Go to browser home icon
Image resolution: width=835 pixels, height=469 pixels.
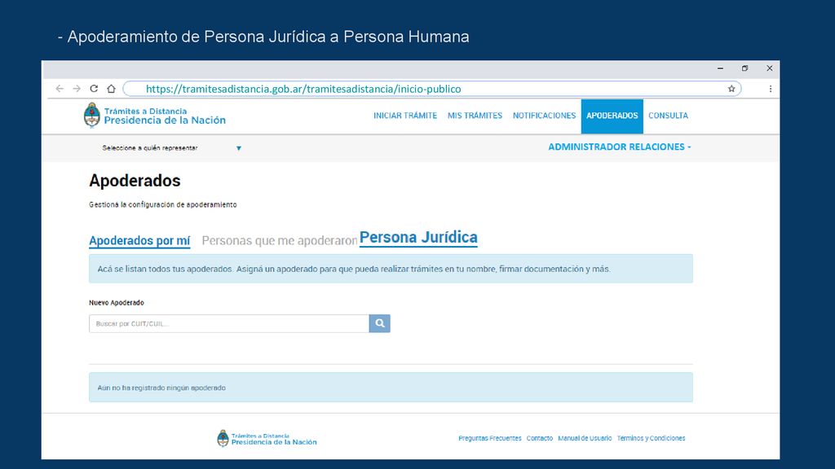(x=111, y=89)
